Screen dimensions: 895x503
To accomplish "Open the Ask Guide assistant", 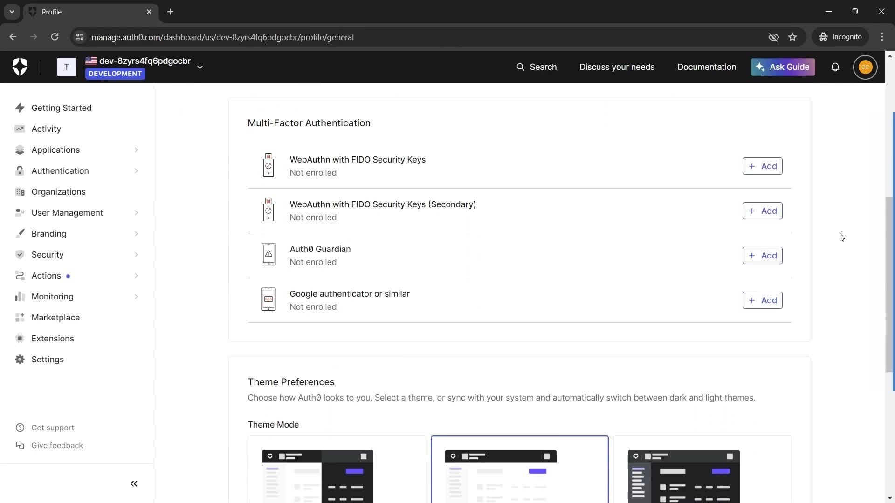I will 783,67.
